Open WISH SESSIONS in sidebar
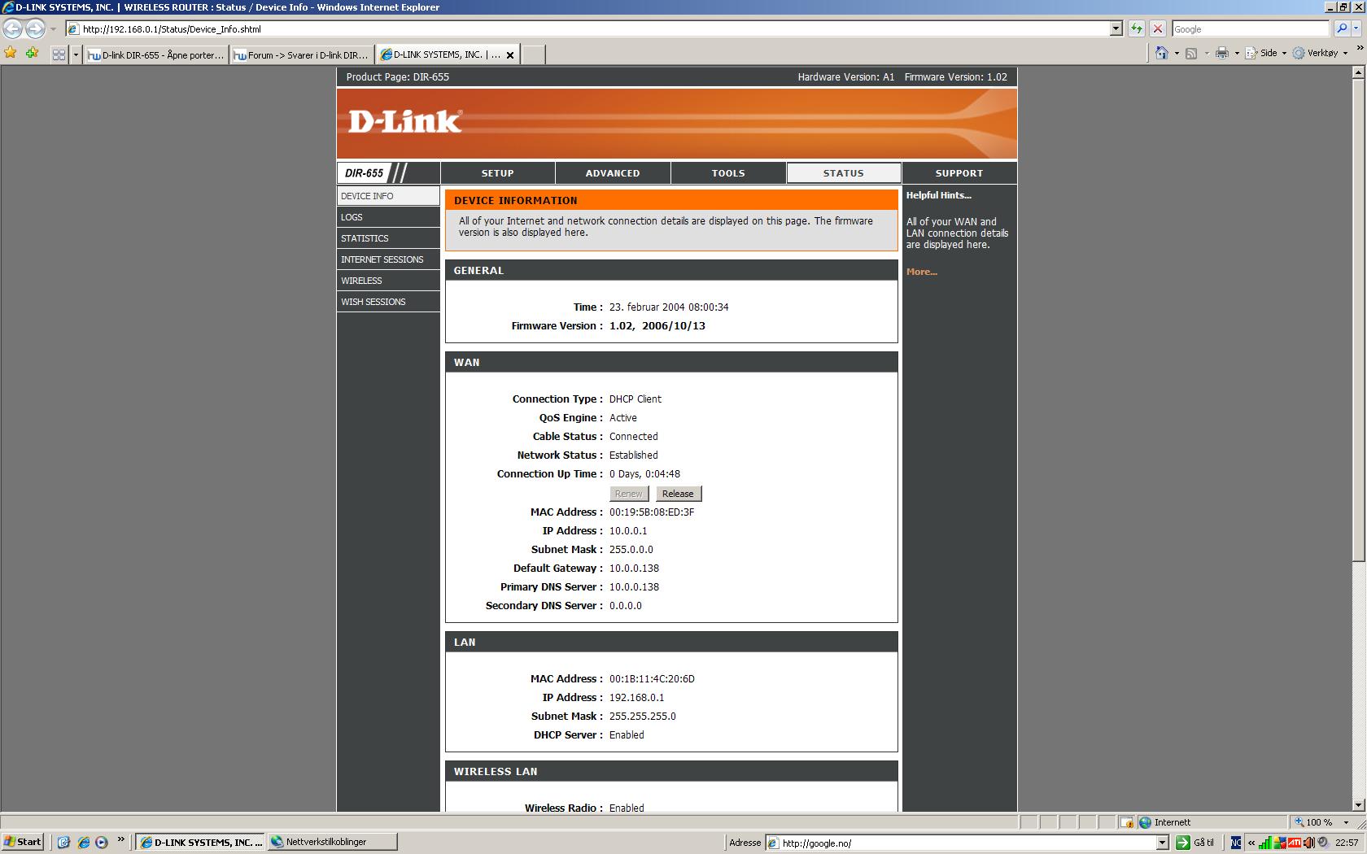 tap(388, 302)
